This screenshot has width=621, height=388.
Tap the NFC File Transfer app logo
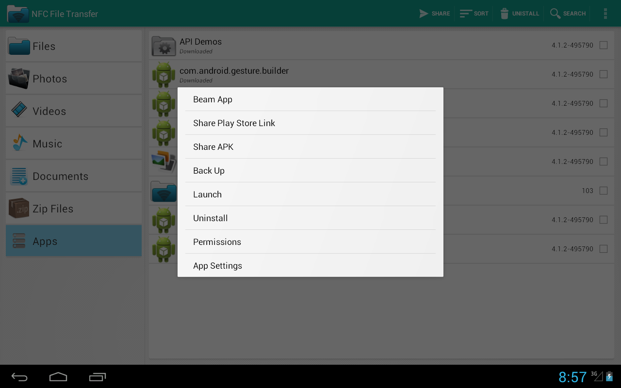point(17,14)
